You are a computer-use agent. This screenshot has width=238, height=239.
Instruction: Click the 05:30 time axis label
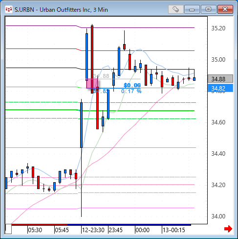point(35,230)
